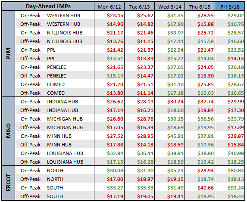247x202 pixels.
Task: Click the $16.28 cell
Action: (145, 162)
